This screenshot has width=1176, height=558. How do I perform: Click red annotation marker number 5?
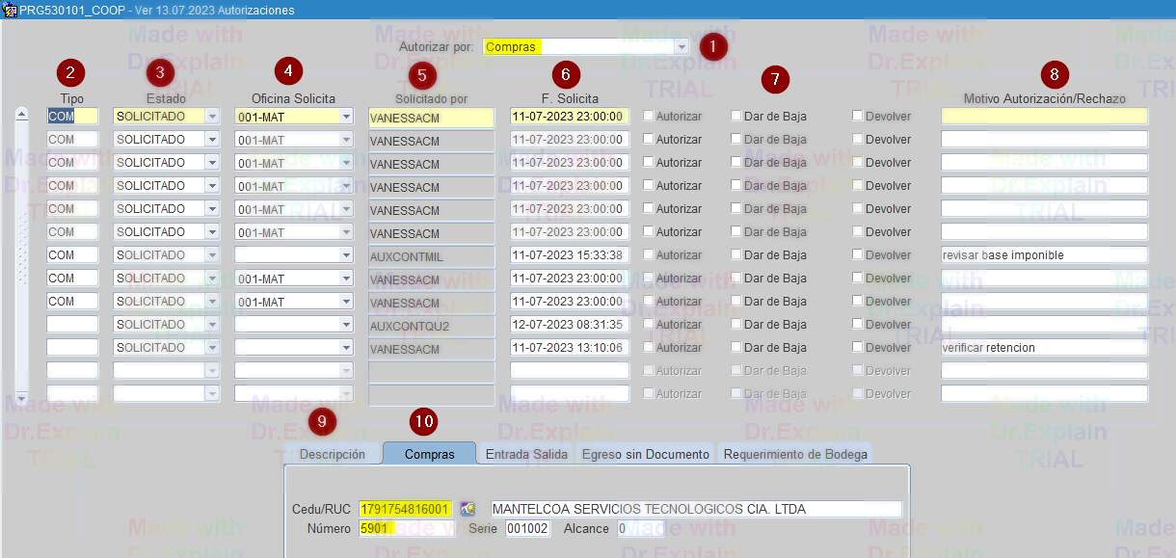pyautogui.click(x=422, y=74)
